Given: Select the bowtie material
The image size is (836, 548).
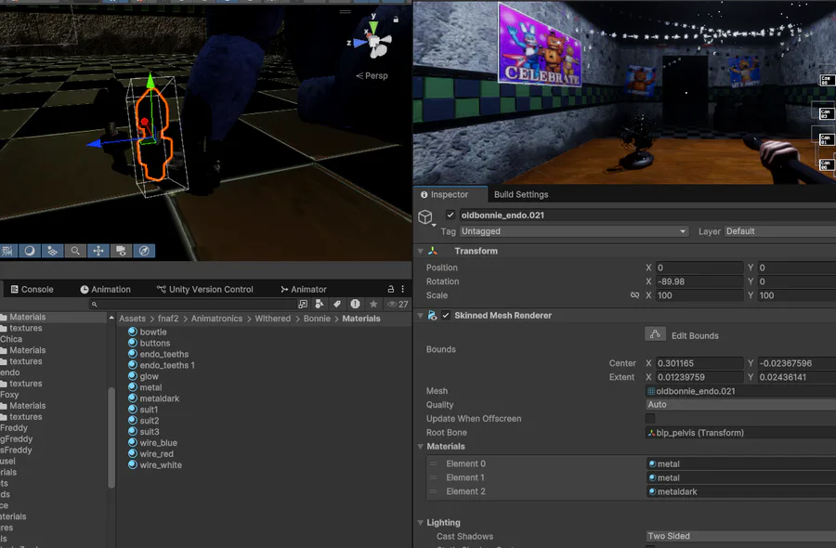Looking at the screenshot, I should coord(148,332).
